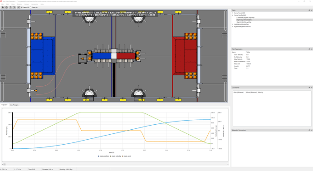Click the circular stop icon in toolbar
Image resolution: width=313 pixels, height=171 pixels.
[x=6, y=7]
